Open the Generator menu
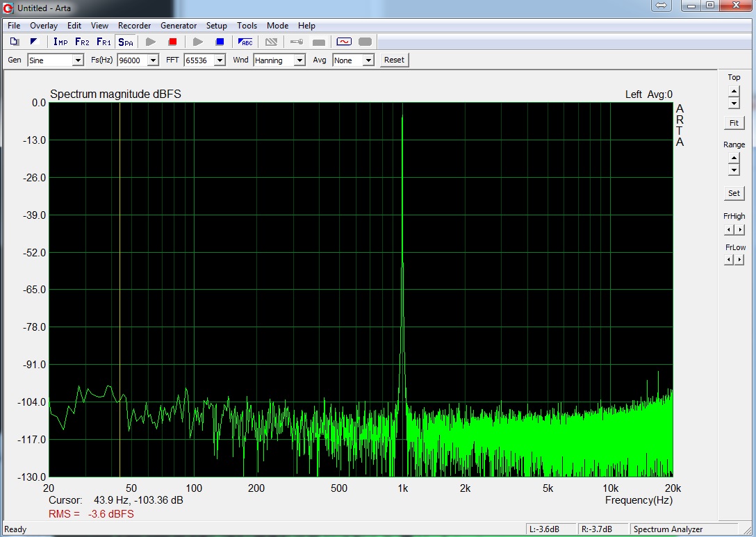 click(x=179, y=26)
